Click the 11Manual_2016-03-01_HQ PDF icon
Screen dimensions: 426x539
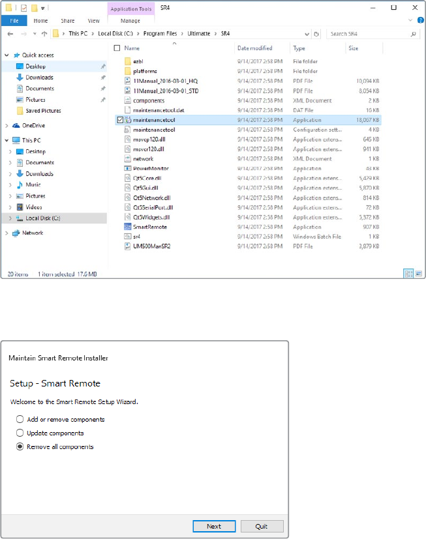tap(128, 81)
